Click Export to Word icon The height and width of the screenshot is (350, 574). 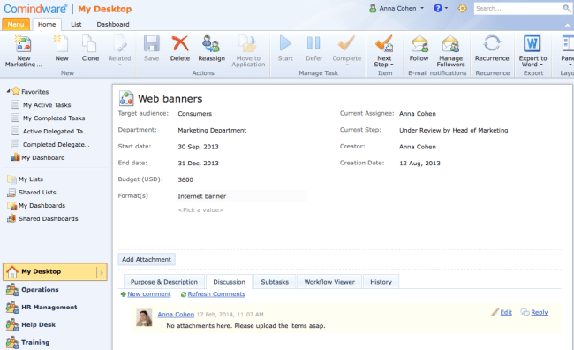532,44
